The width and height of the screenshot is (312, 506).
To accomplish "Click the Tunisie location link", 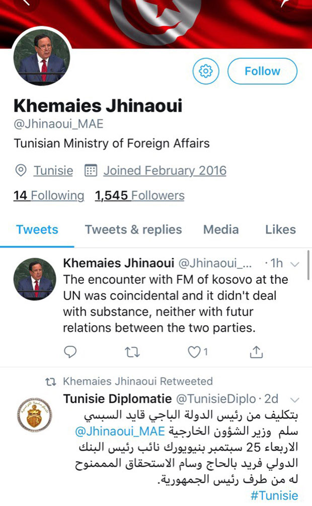I will pos(53,171).
